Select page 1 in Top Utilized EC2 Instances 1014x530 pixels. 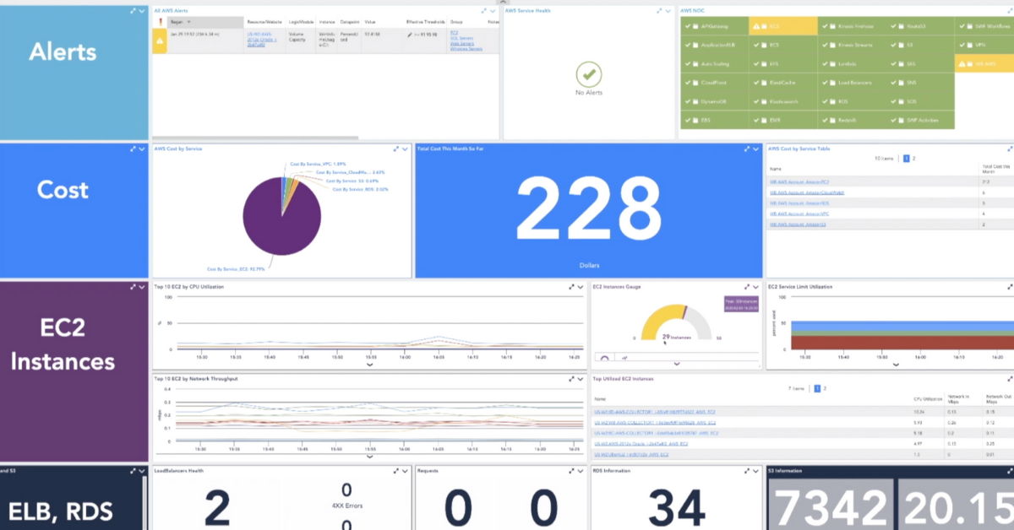(816, 388)
